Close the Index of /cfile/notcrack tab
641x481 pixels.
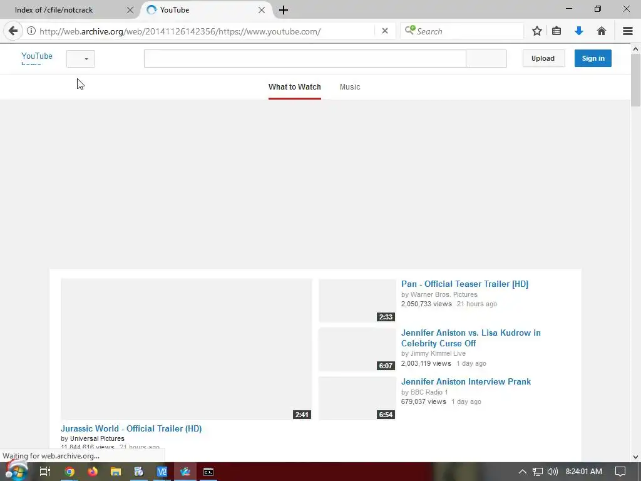[130, 10]
